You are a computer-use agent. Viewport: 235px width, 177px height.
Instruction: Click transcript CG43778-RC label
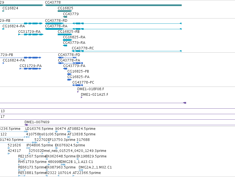(83, 48)
